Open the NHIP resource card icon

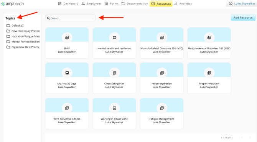[67, 38]
